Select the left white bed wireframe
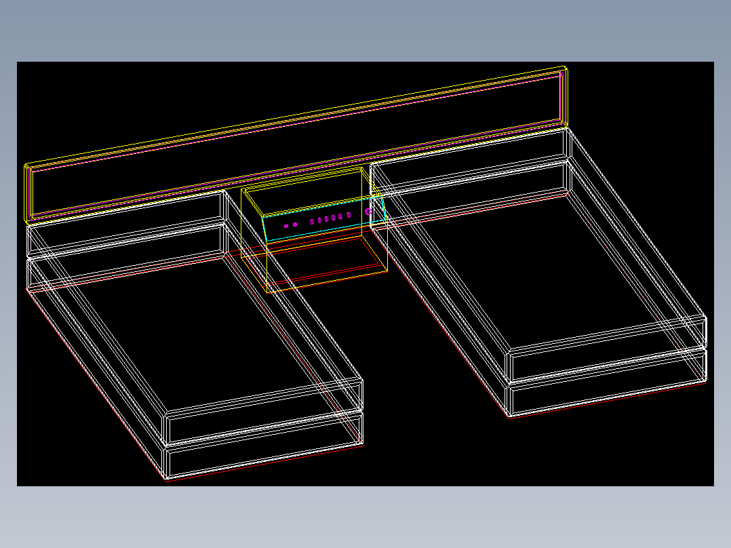Viewport: 731px width, 548px height. point(195,335)
